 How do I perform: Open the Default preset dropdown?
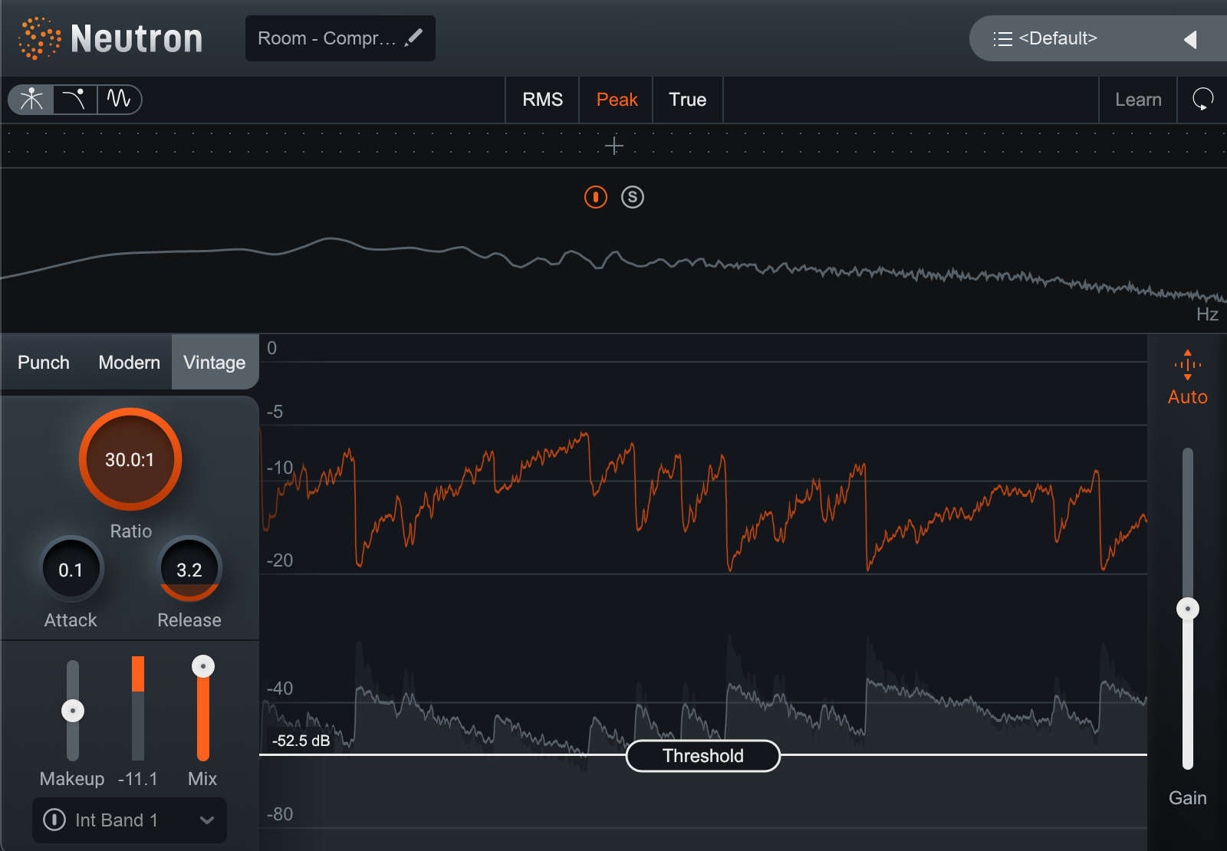[x=1098, y=38]
